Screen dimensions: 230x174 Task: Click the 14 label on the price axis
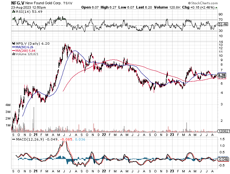click(220, 42)
